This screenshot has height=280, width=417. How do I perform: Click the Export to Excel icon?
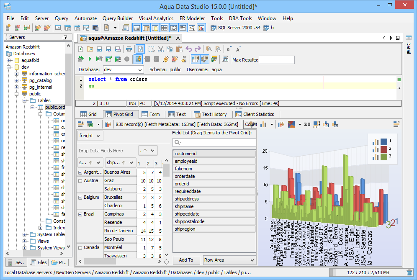click(x=90, y=124)
